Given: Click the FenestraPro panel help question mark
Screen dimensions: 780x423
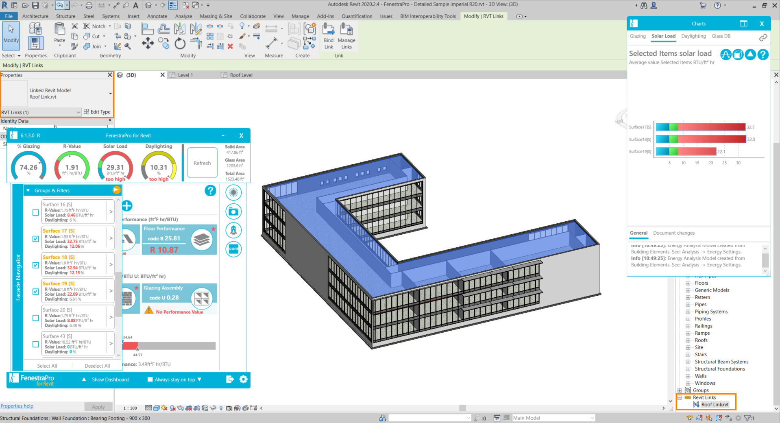Looking at the screenshot, I should [210, 190].
